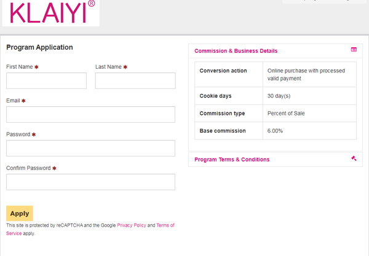Click into the Last Name field
The width and height of the screenshot is (369, 256).
(x=135, y=81)
